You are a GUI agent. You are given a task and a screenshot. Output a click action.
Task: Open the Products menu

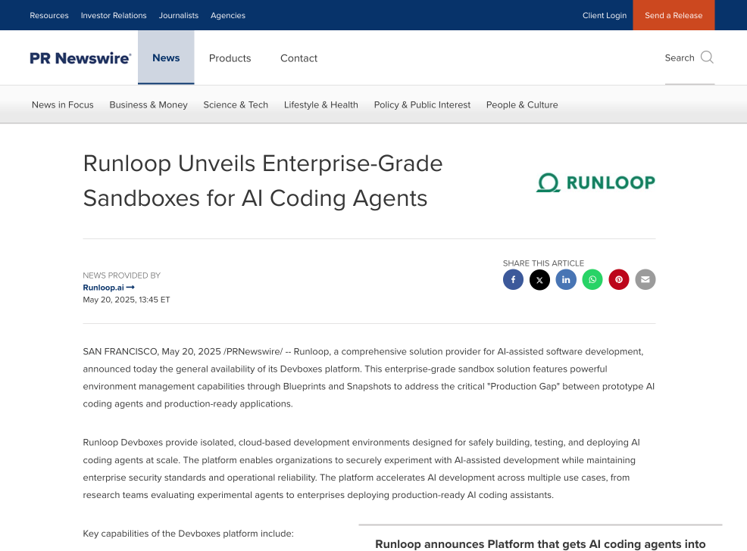[x=230, y=58]
